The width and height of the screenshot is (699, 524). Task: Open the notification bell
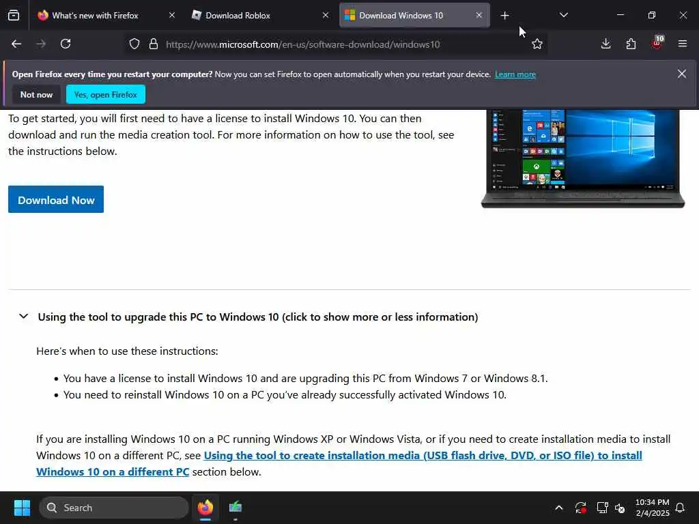click(x=681, y=508)
